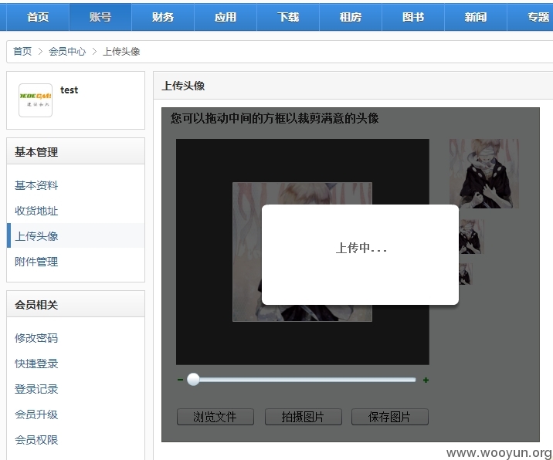Go to the 财务 navigation tab
The height and width of the screenshot is (460, 553).
coord(163,17)
